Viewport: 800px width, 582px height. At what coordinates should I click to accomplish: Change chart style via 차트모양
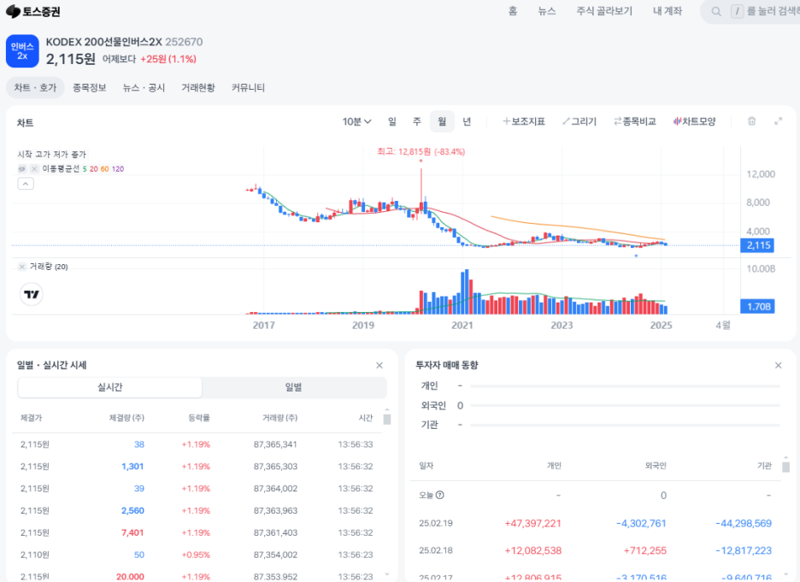click(694, 121)
